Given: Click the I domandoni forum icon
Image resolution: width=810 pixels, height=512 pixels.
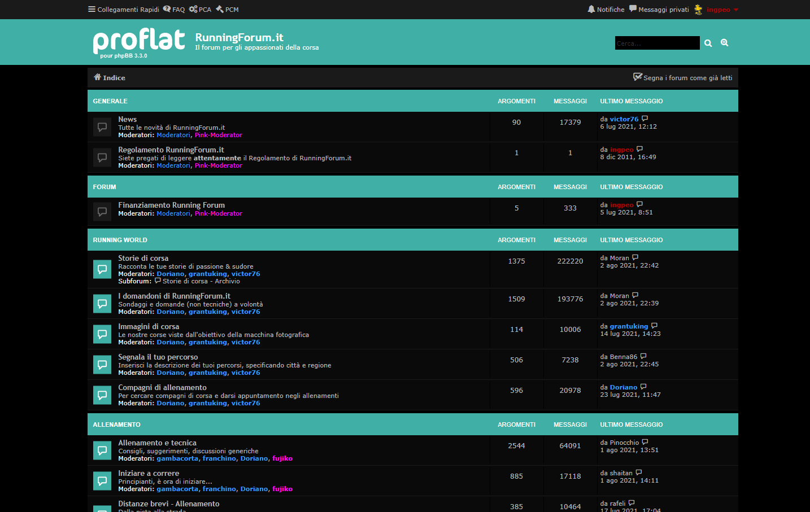Looking at the screenshot, I should [102, 304].
